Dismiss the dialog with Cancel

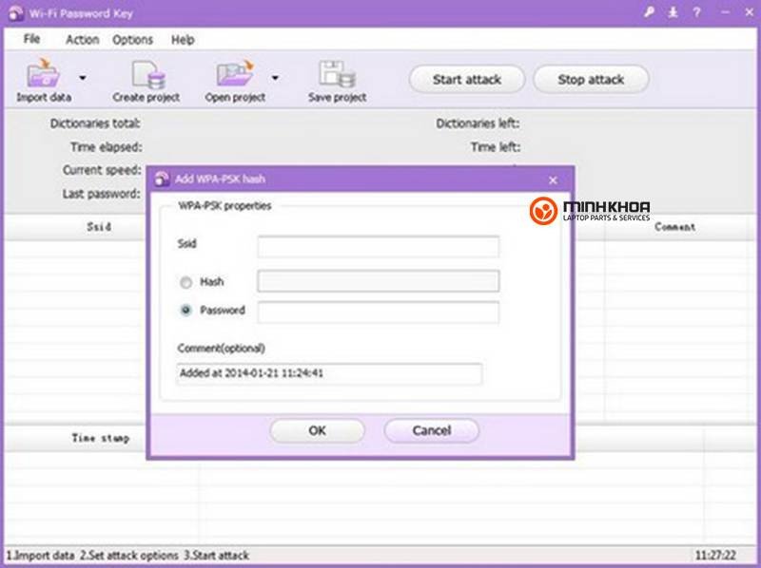(432, 430)
